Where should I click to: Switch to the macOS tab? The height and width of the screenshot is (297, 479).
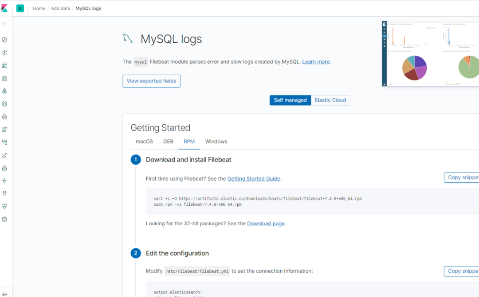tap(144, 142)
